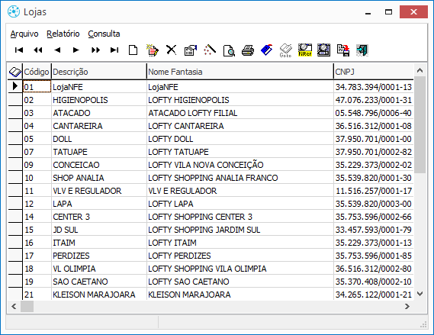
Task: Go to first record navigation arrow
Action: pos(19,50)
